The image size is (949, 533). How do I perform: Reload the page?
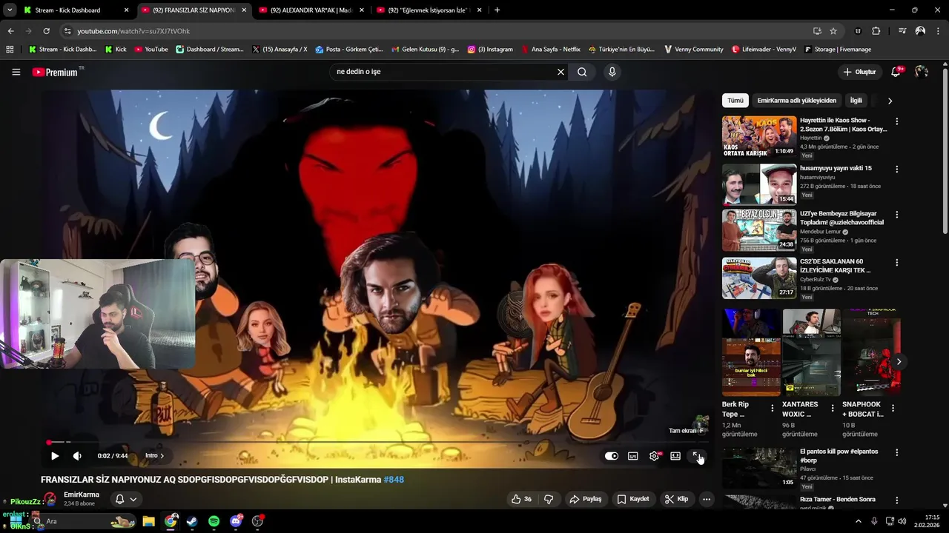(x=46, y=31)
